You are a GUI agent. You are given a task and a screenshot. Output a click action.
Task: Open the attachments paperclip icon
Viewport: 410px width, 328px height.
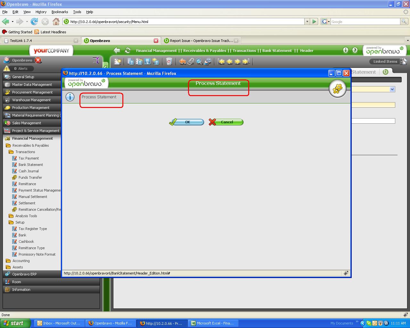[191, 61]
